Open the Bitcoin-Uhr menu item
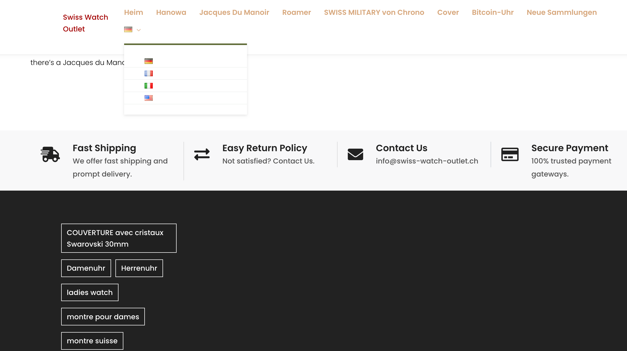 tap(493, 12)
